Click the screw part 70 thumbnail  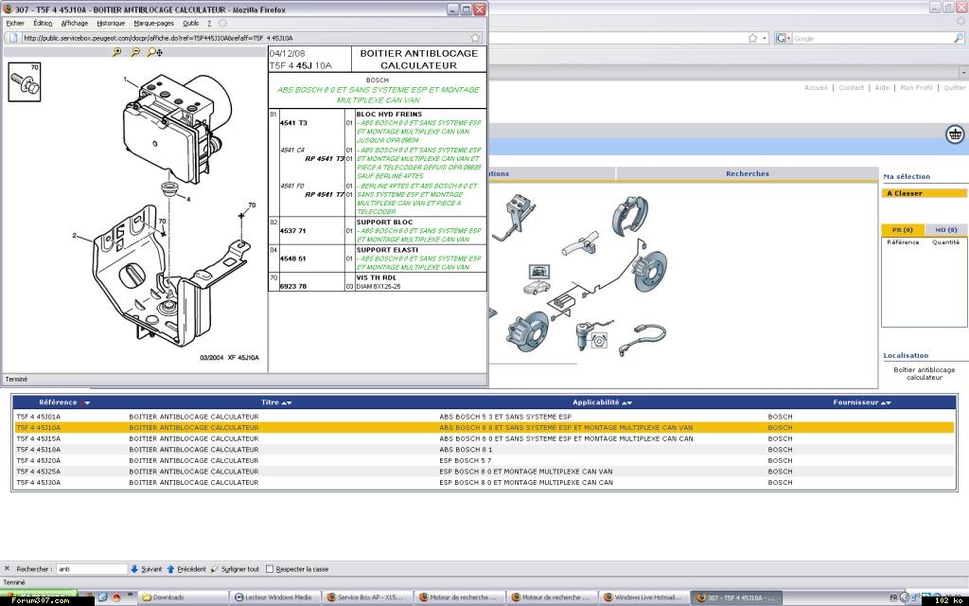click(25, 82)
